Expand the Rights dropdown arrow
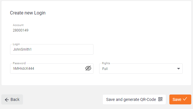 pos(179,69)
